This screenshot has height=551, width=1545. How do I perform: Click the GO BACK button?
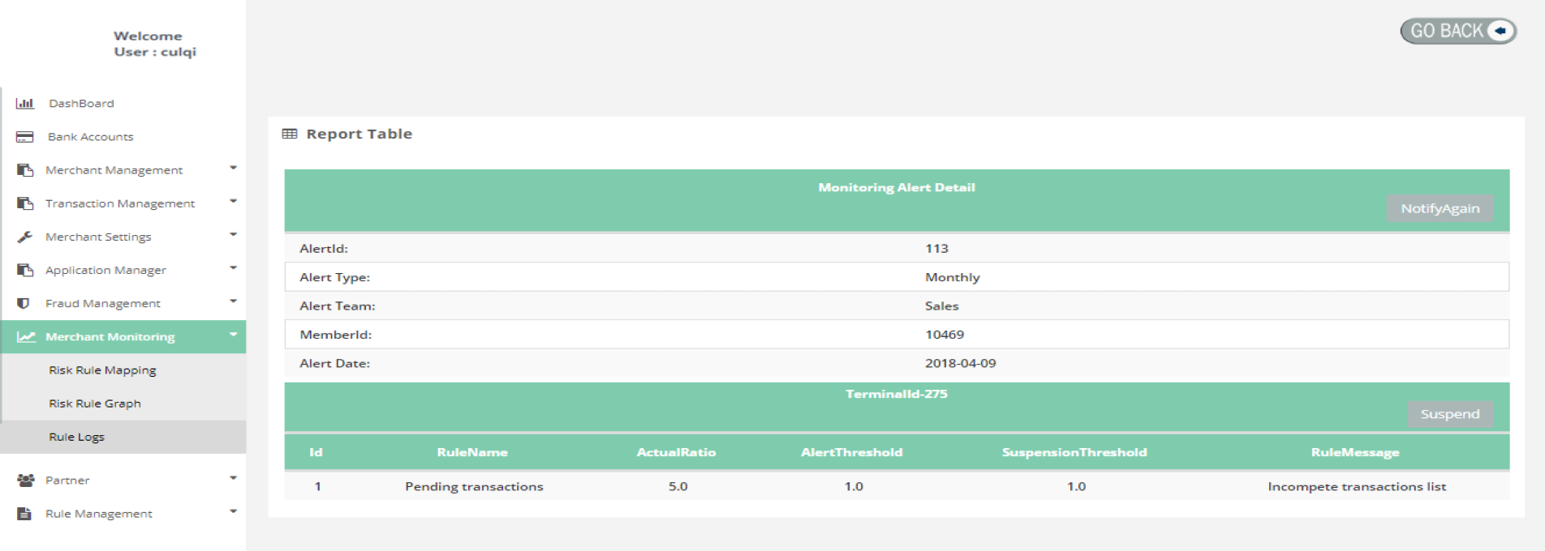pyautogui.click(x=1458, y=31)
